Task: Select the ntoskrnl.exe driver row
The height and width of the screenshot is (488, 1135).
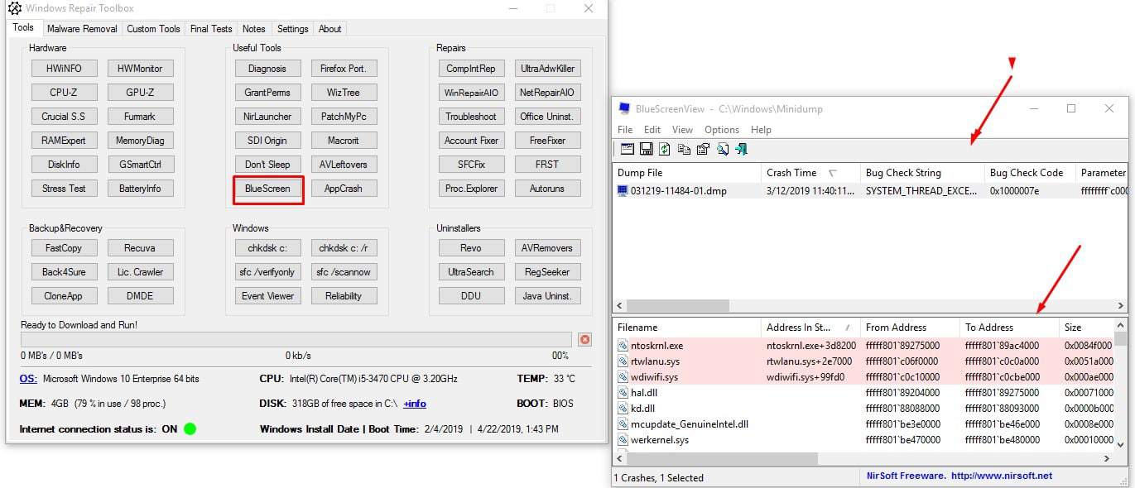Action: (x=863, y=346)
